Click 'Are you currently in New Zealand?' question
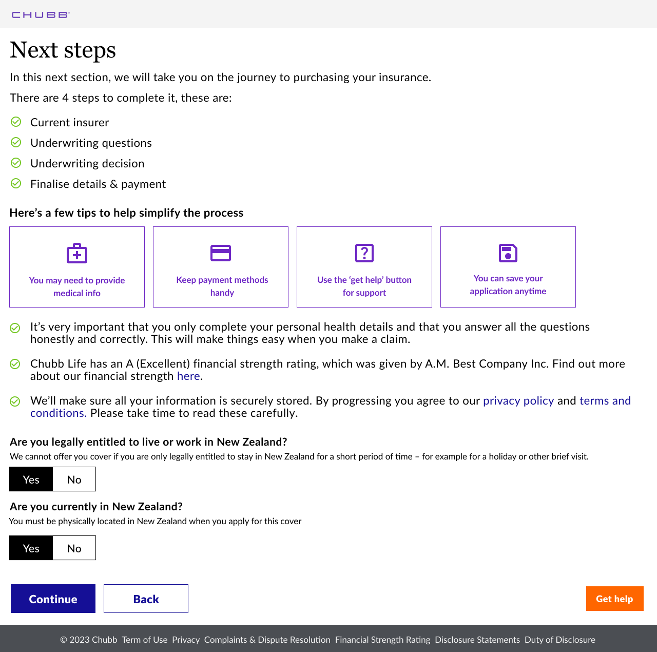This screenshot has height=652, width=657. (x=96, y=507)
